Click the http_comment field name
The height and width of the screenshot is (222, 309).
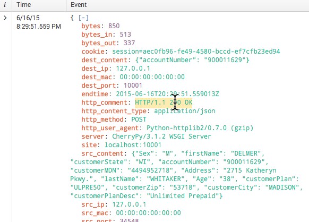point(105,103)
